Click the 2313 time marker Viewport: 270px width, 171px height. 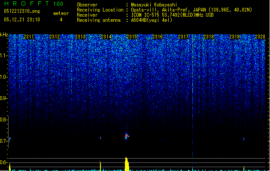(80, 37)
